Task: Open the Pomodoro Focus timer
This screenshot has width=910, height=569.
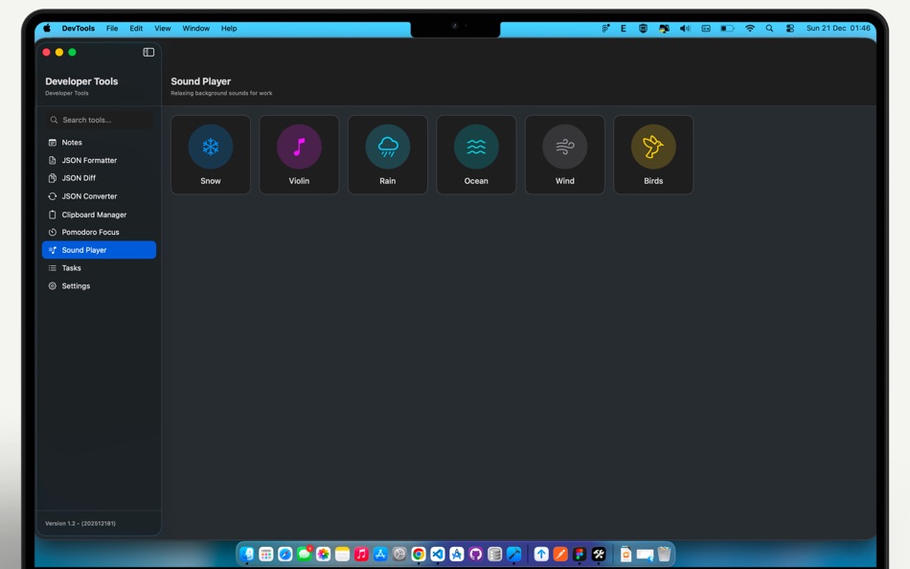Action: [89, 232]
